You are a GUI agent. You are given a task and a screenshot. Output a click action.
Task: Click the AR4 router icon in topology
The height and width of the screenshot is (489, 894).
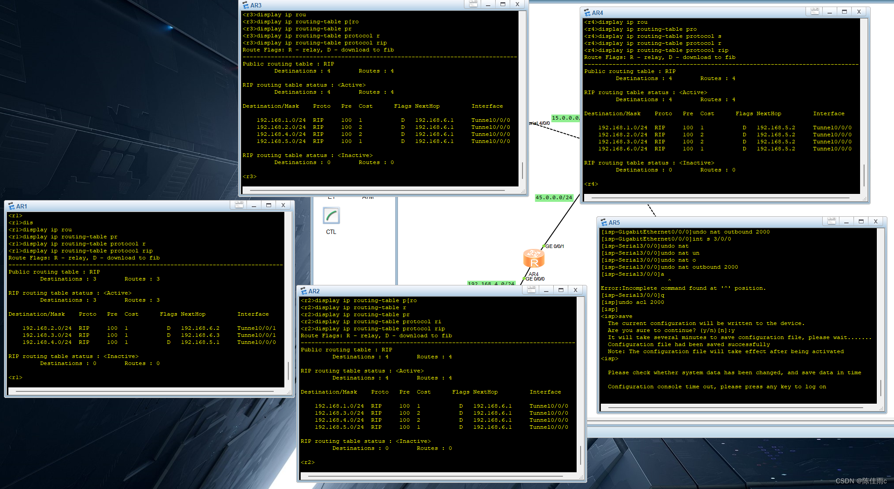[533, 258]
